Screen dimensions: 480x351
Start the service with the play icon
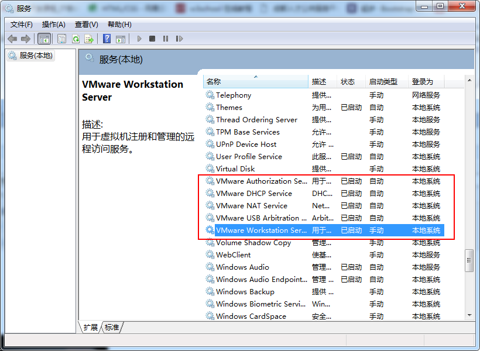pos(139,39)
